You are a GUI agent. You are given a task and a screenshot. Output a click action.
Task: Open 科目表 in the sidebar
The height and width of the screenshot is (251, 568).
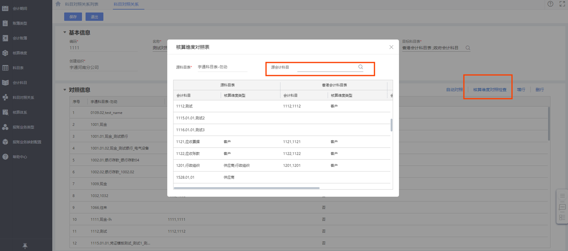(x=18, y=68)
